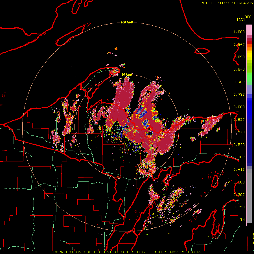254x254 pixels.
Task: Click the KMQT station identifier
Action: (x=158, y=252)
